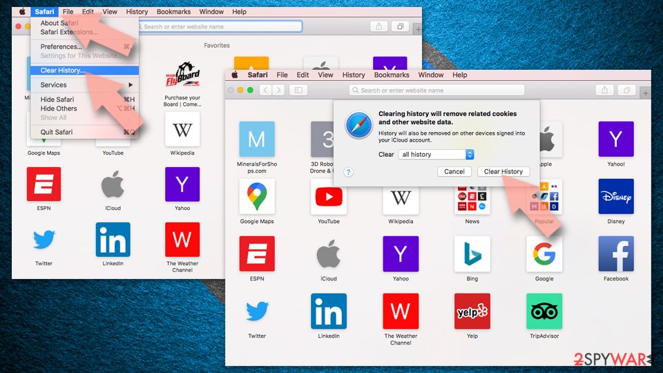
Task: Open Yahoo favorite beside iCloud in right window
Action: [401, 254]
